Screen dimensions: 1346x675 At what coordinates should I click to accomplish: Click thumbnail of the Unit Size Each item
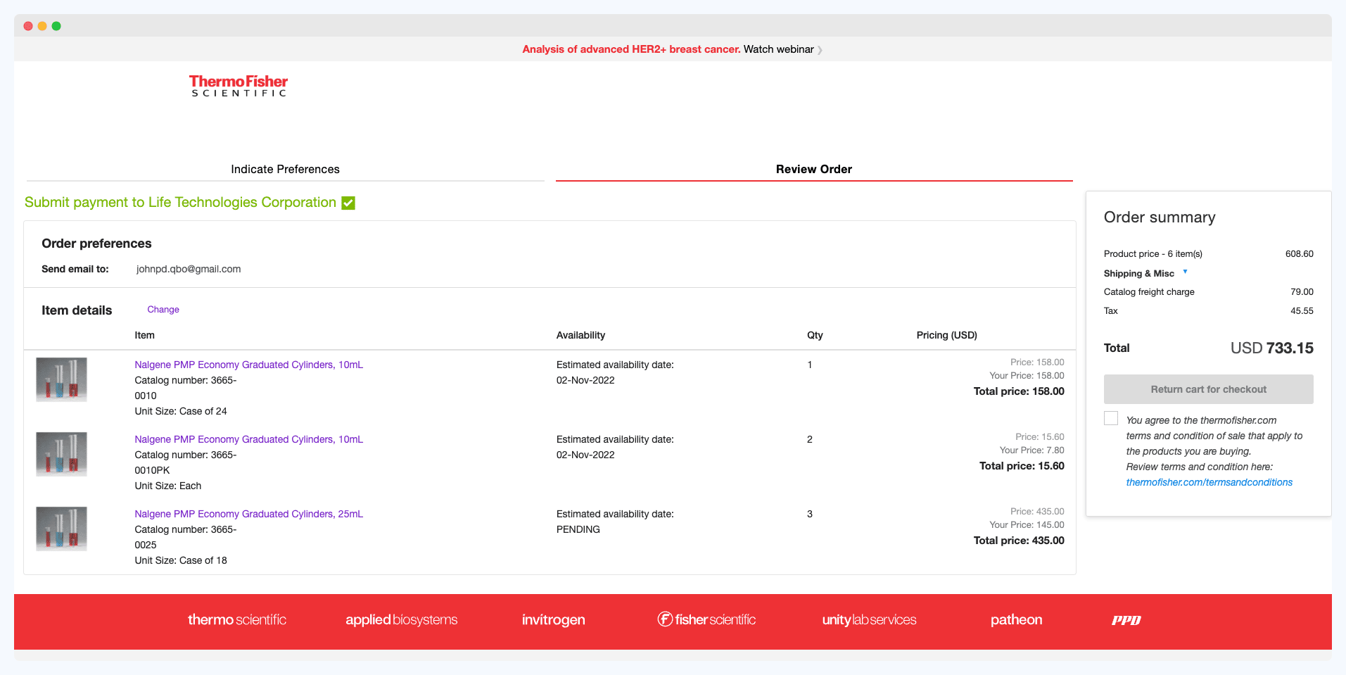[x=61, y=454]
